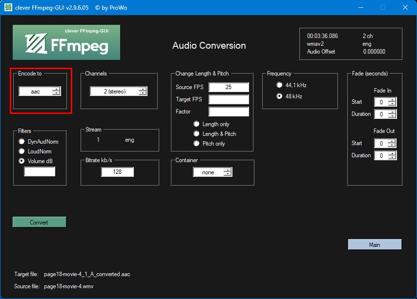The width and height of the screenshot is (417, 299).
Task: Click the Convert button
Action: 40,222
